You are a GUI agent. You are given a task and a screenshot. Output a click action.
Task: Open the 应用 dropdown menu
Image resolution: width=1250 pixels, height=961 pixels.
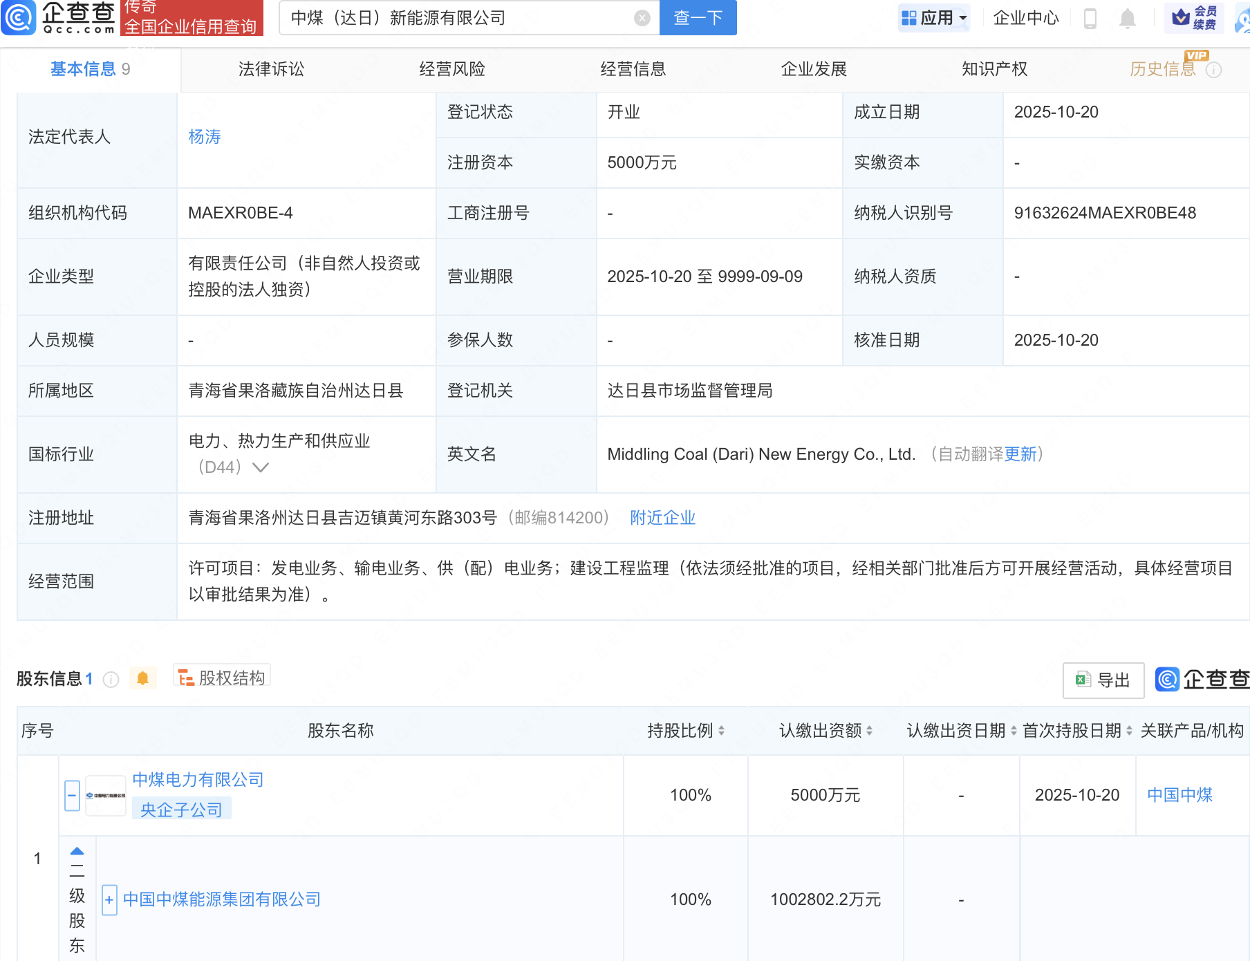coord(934,18)
